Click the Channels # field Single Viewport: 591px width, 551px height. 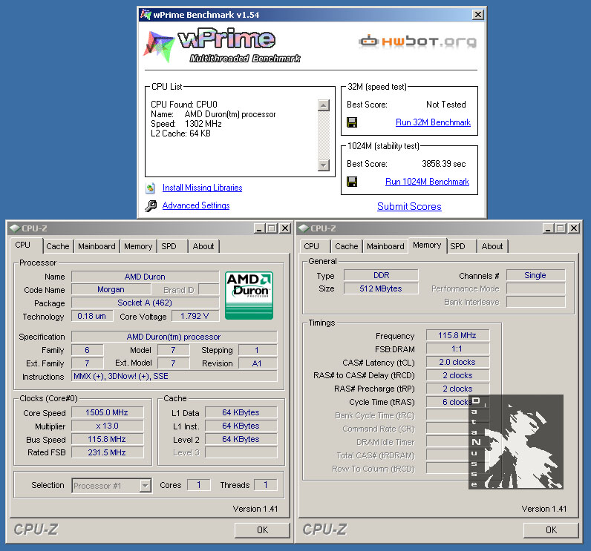535,276
